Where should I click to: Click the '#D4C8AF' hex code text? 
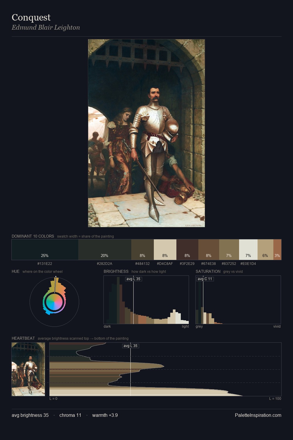click(x=165, y=264)
